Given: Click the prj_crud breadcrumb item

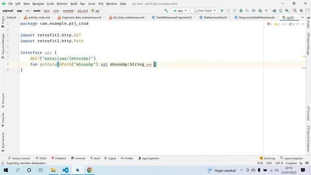Looking at the screenshot, I should (x=83, y=11).
